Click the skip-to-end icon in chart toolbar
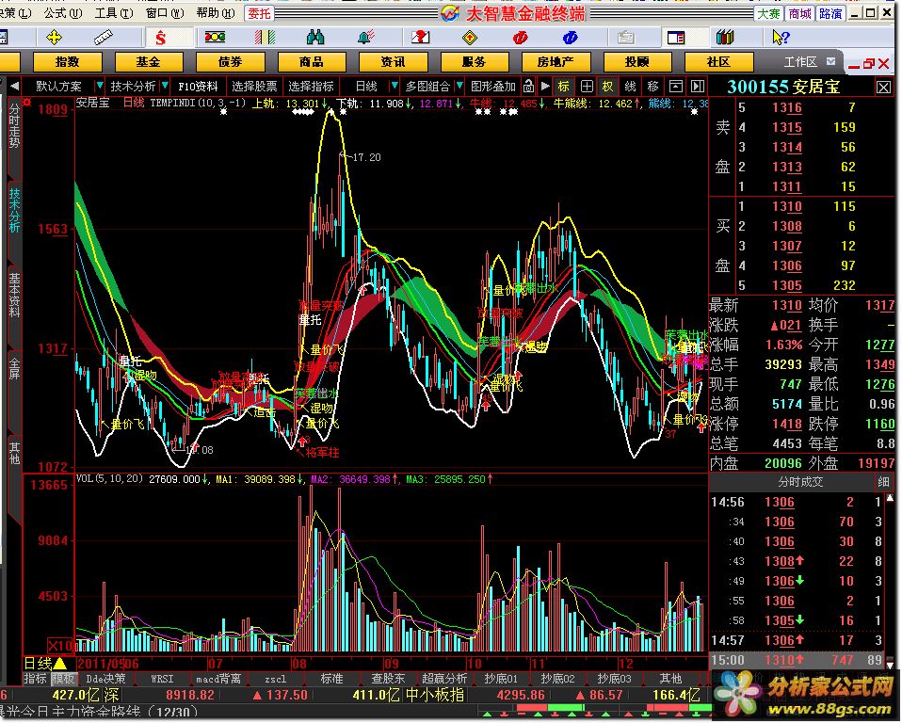Viewport: 902px width, 723px height. coord(698,87)
